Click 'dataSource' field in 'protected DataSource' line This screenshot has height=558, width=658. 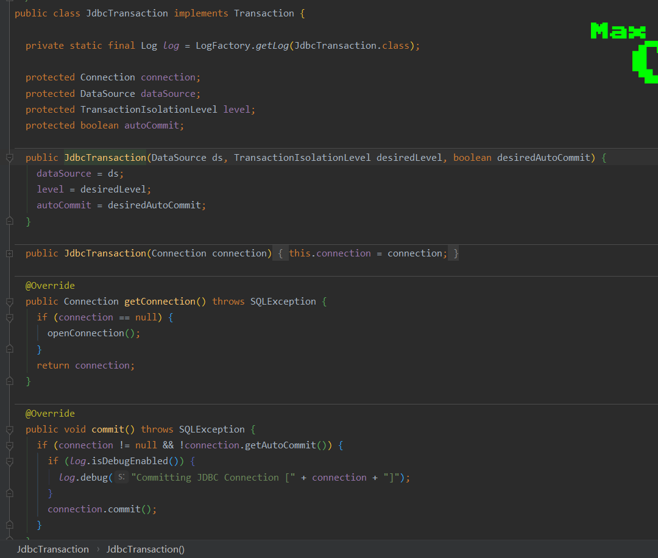pyautogui.click(x=168, y=94)
